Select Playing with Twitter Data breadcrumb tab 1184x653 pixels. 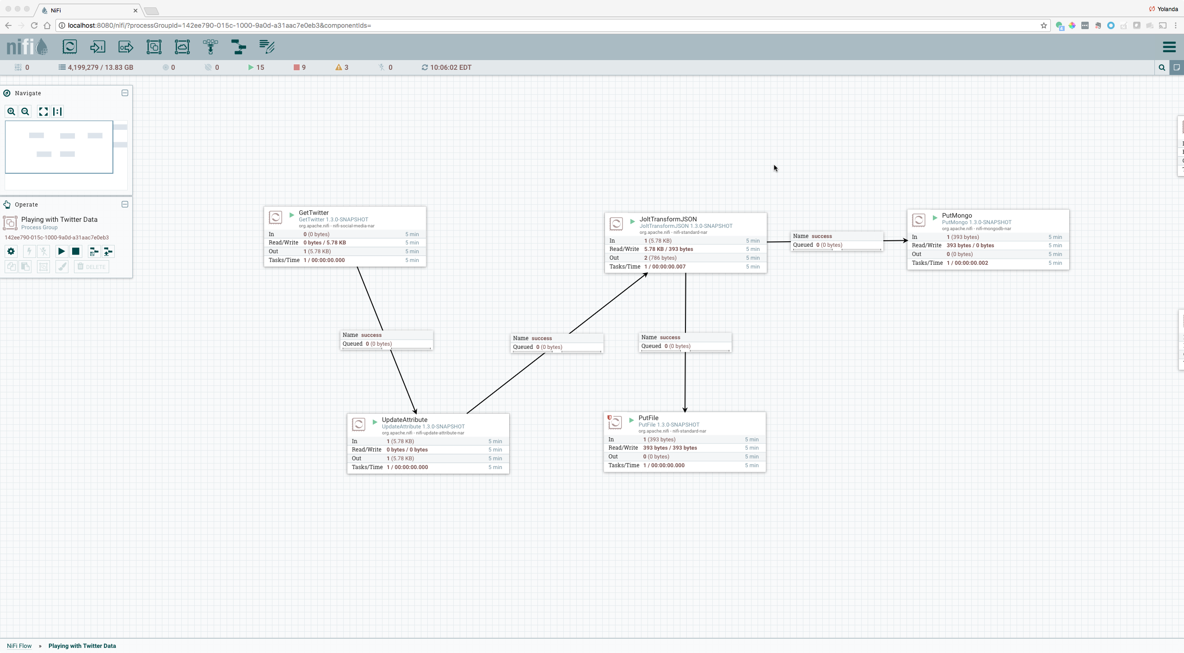click(82, 646)
